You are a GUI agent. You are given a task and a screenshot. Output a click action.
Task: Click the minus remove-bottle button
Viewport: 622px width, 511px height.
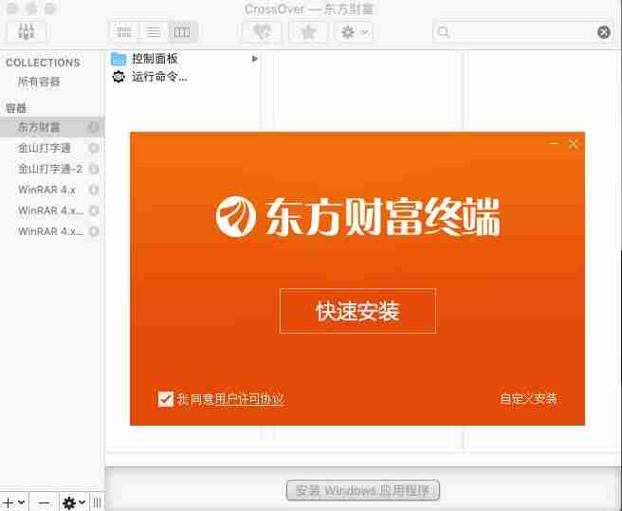44,503
